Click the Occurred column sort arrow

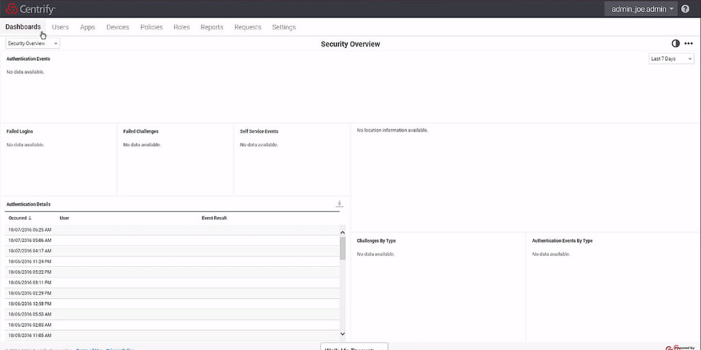(x=29, y=218)
